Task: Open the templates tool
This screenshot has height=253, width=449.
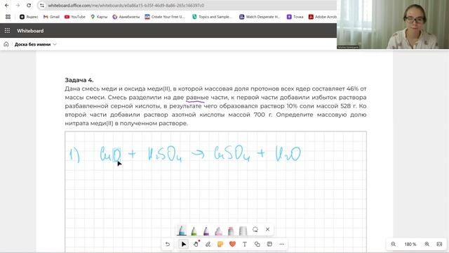Action: point(269,244)
